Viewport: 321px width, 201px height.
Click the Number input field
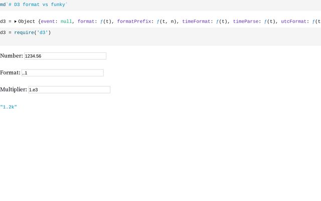pyautogui.click(x=65, y=56)
